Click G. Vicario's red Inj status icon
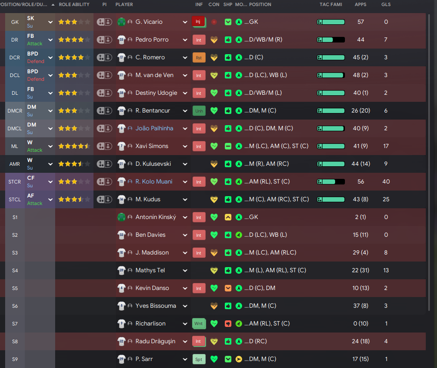The width and height of the screenshot is (437, 368). [x=198, y=22]
